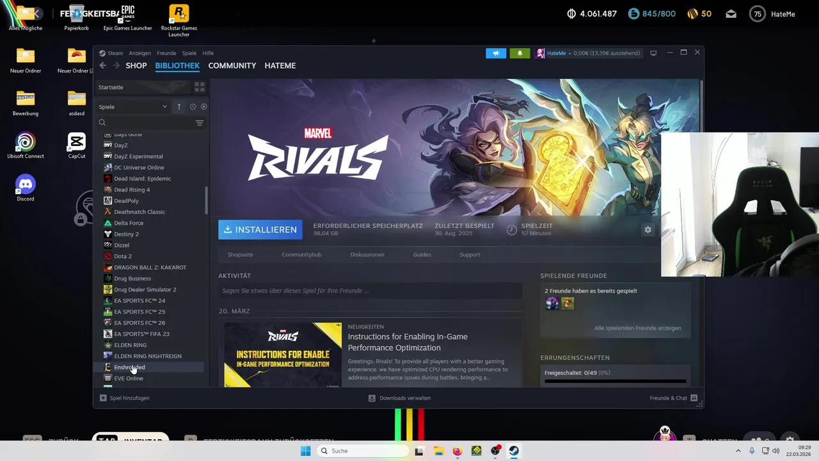Open the Guides link

click(422, 254)
